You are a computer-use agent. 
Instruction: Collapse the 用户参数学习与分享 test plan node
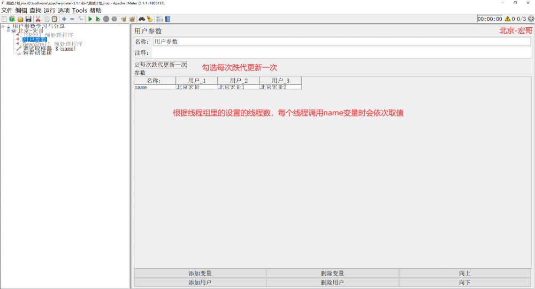[x=3, y=26]
